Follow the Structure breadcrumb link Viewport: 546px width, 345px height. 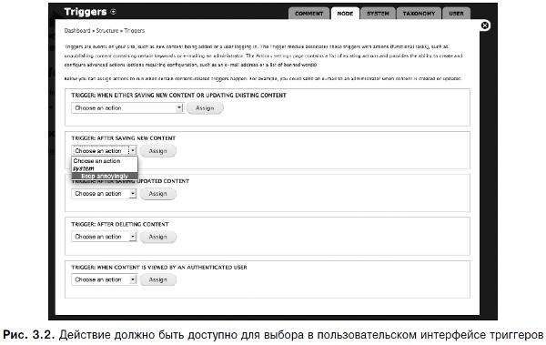pyautogui.click(x=107, y=31)
